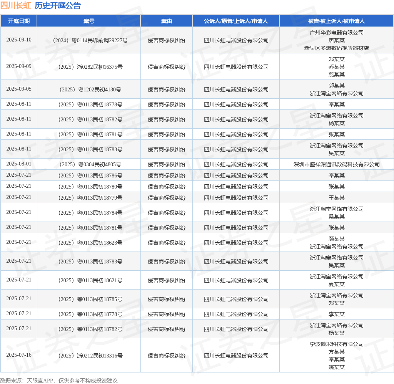Select date cell 2025-09-09
Screen dimensions: 394x384
[19, 66]
